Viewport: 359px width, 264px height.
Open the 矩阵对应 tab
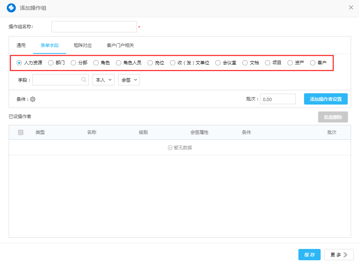(x=83, y=46)
